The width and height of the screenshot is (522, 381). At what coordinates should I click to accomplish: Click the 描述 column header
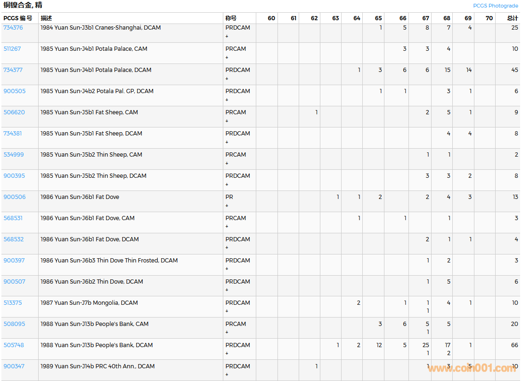click(46, 18)
